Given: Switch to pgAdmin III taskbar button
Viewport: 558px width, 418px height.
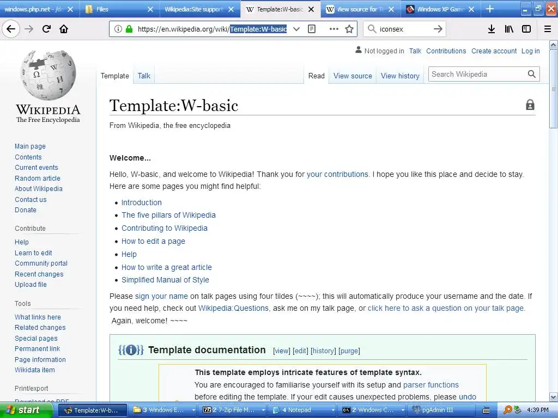Looking at the screenshot, I should (442, 410).
